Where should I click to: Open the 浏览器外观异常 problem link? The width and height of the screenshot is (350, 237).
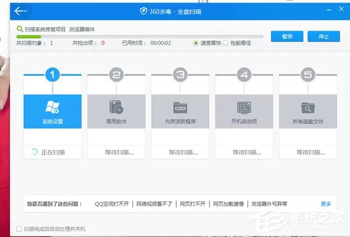(269, 204)
